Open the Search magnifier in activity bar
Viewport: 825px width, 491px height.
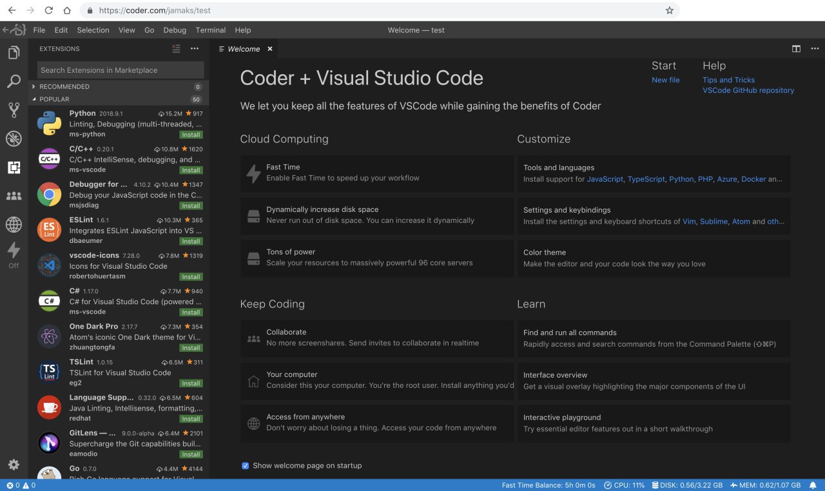click(14, 82)
